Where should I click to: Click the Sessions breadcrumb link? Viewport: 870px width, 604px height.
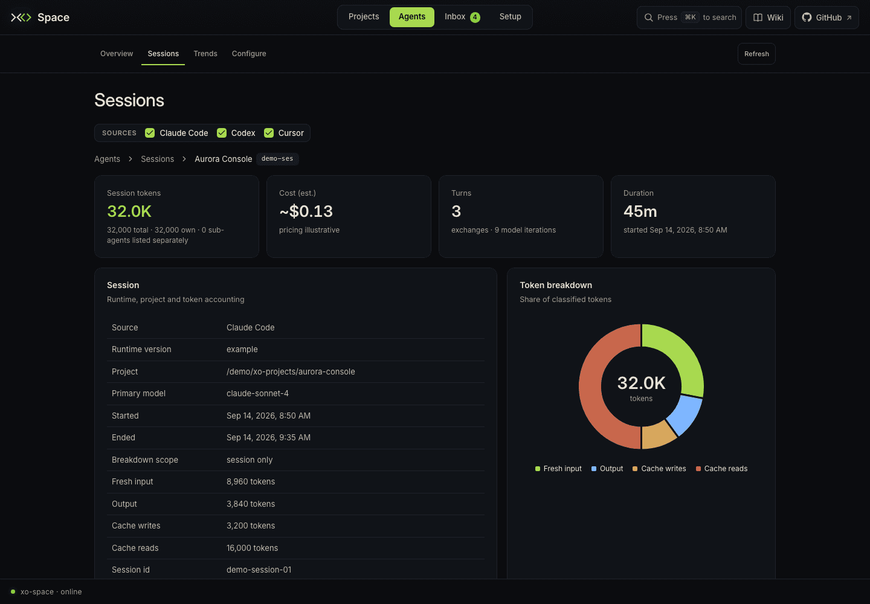(157, 159)
